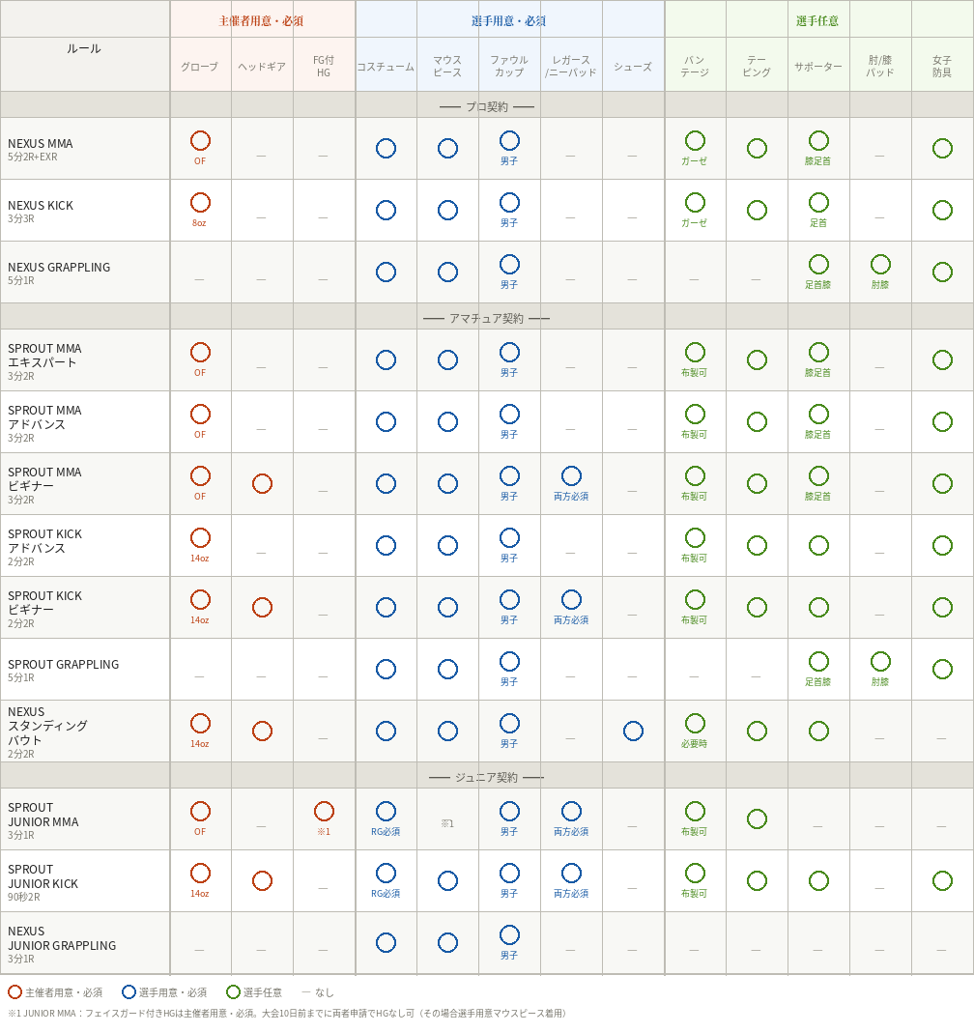Click the taping circle in NEXUS MMA row
This screenshot has height=1033, width=974.
click(757, 149)
